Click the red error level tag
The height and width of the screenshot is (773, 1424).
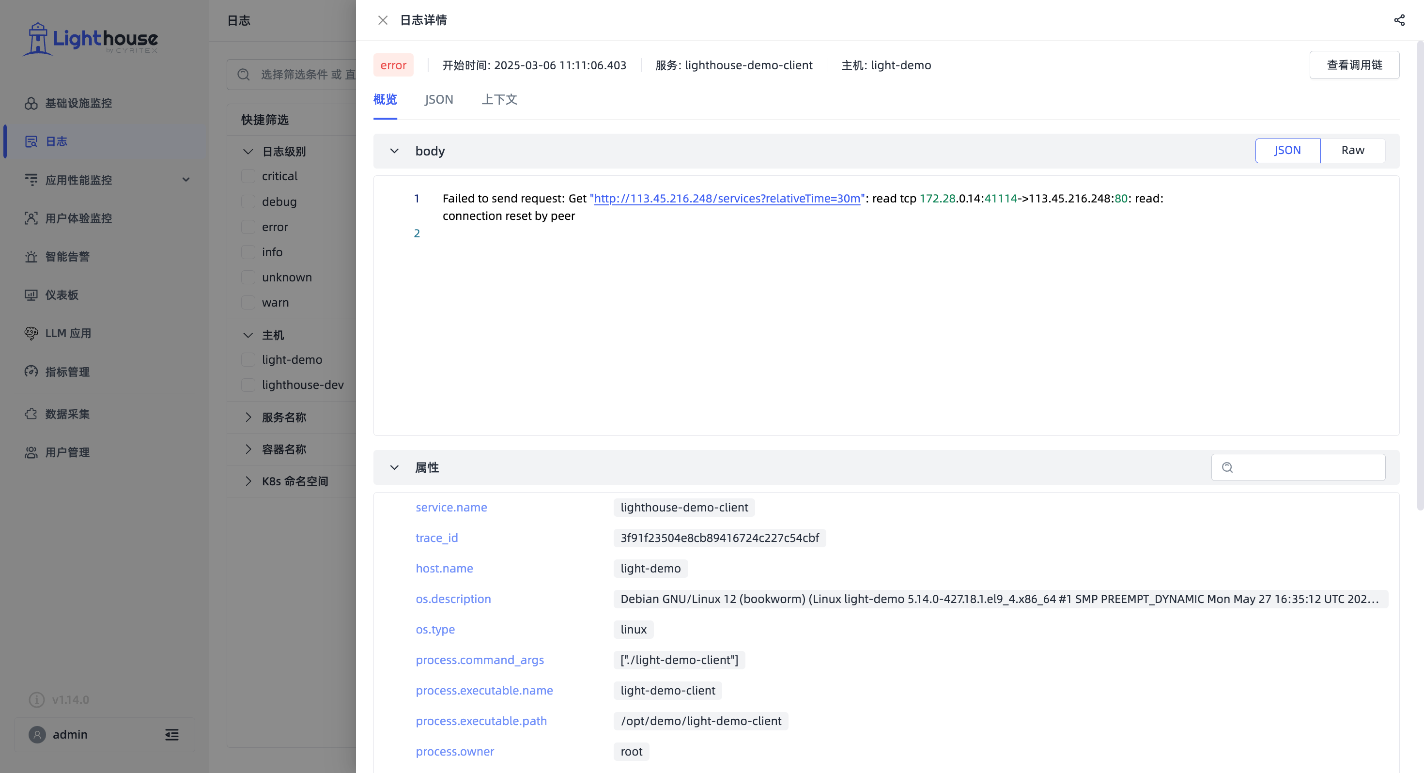tap(393, 65)
